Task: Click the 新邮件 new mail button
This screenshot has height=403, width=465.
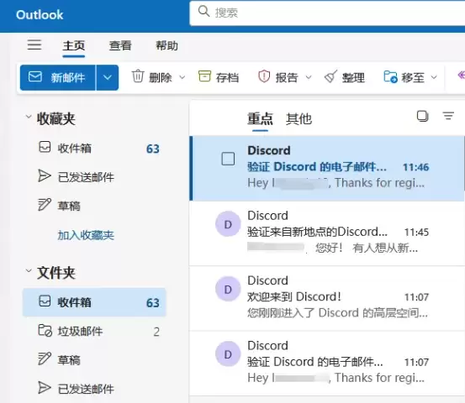Action: point(58,77)
